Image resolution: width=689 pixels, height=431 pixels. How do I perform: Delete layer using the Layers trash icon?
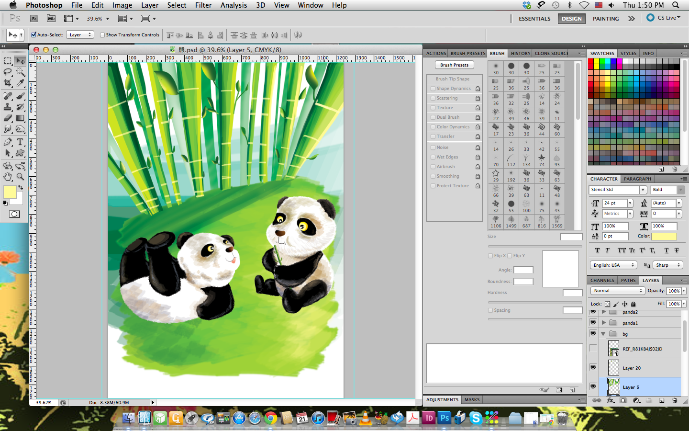point(675,400)
